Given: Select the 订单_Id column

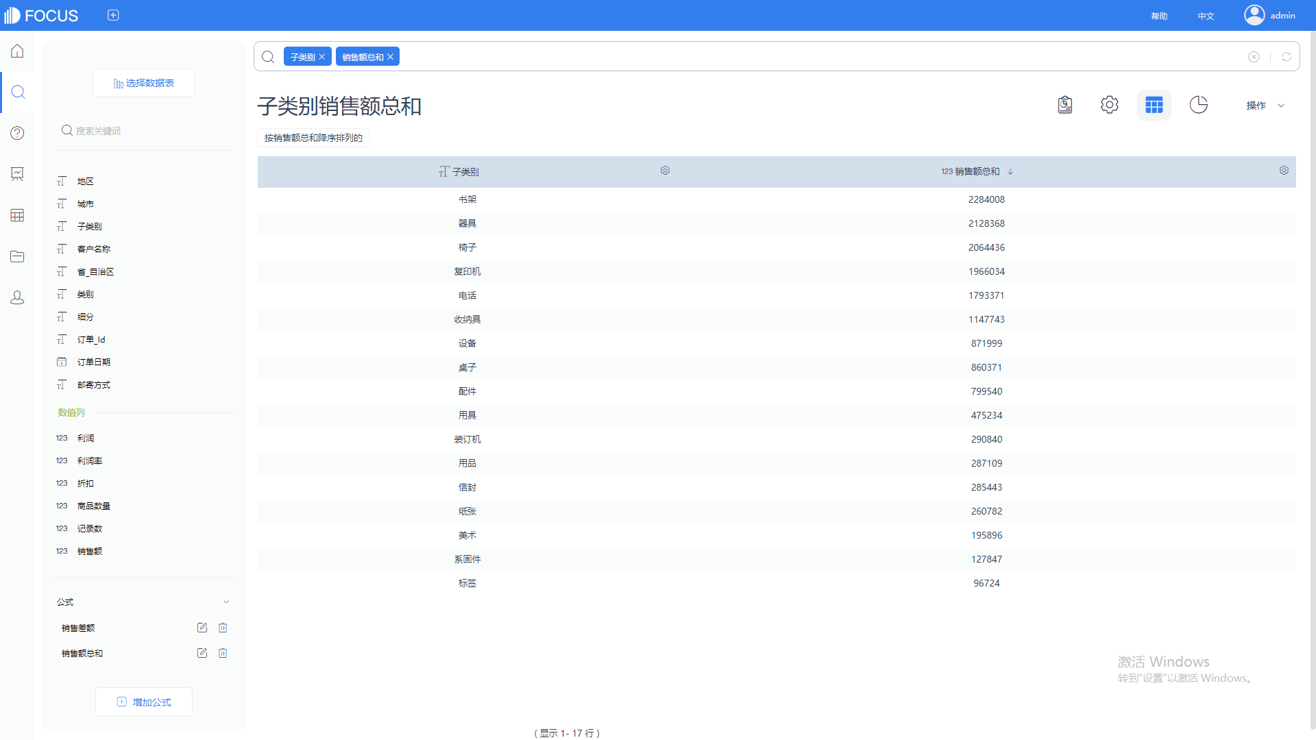Looking at the screenshot, I should pyautogui.click(x=91, y=340).
